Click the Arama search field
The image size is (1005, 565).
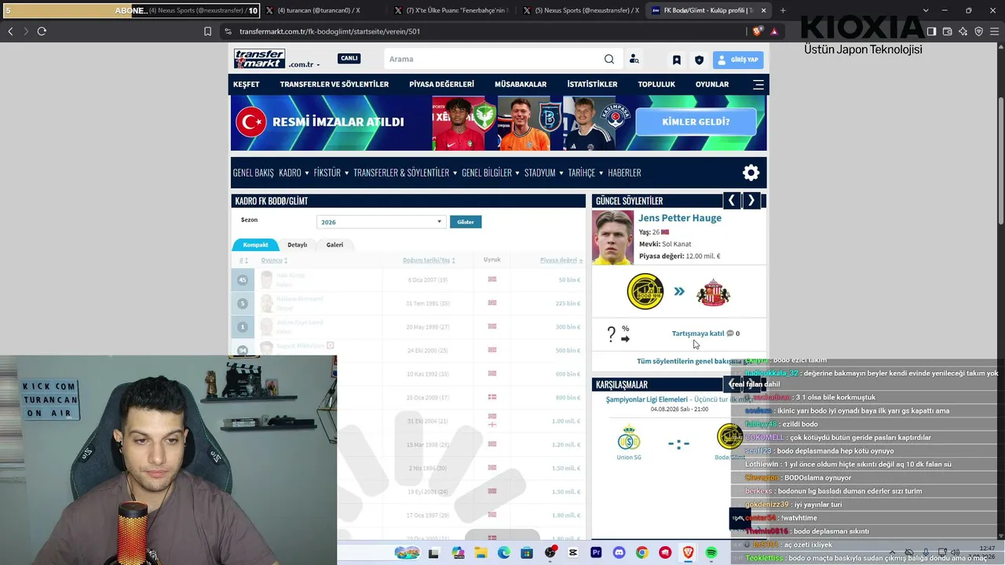(495, 59)
